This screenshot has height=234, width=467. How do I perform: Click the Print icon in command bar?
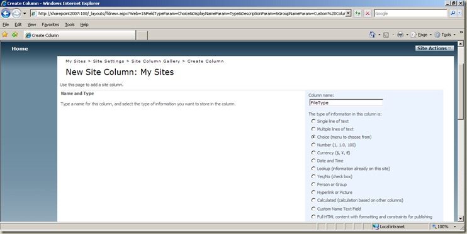pyautogui.click(x=400, y=35)
